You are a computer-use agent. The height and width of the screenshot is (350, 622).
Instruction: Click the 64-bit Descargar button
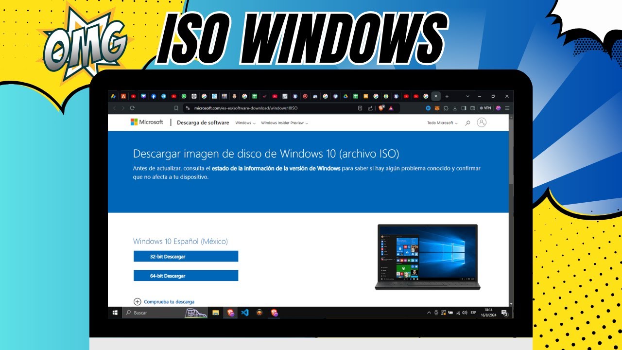coord(186,276)
